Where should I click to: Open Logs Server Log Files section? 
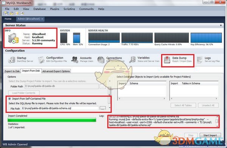point(208,59)
